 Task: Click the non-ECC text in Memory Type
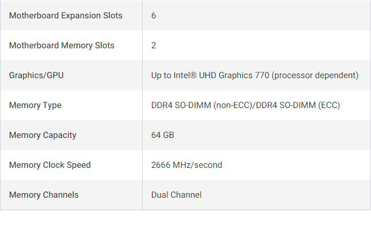[233, 105]
